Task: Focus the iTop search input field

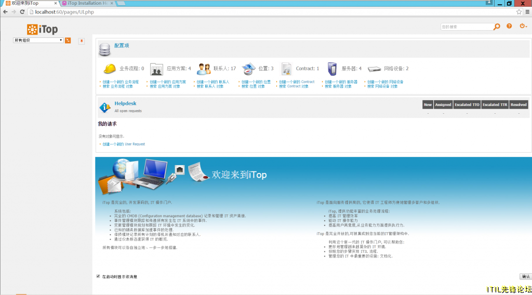Action: pos(467,26)
